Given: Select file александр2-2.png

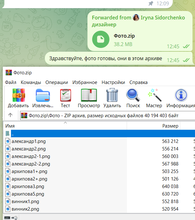Looking at the screenshot, I should pyautogui.click(x=31, y=164).
